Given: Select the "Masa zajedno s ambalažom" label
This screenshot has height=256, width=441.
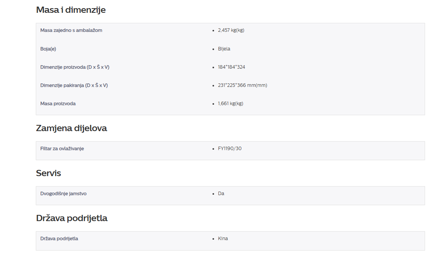Looking at the screenshot, I should coord(71,30).
